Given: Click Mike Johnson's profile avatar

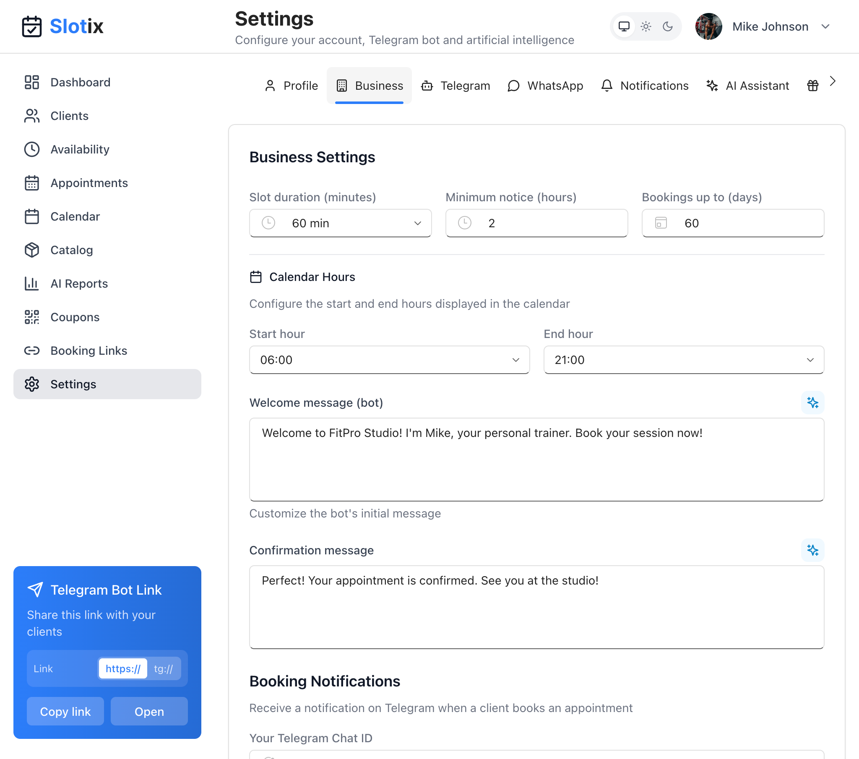Looking at the screenshot, I should (708, 26).
